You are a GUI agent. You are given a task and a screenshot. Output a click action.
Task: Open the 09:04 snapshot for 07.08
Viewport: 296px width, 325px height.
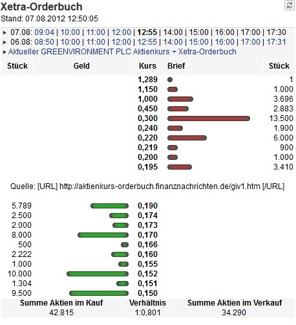[45, 32]
